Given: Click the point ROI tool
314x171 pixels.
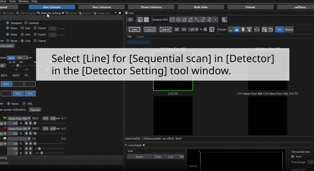Looking at the screenshot, I should (x=216, y=20).
